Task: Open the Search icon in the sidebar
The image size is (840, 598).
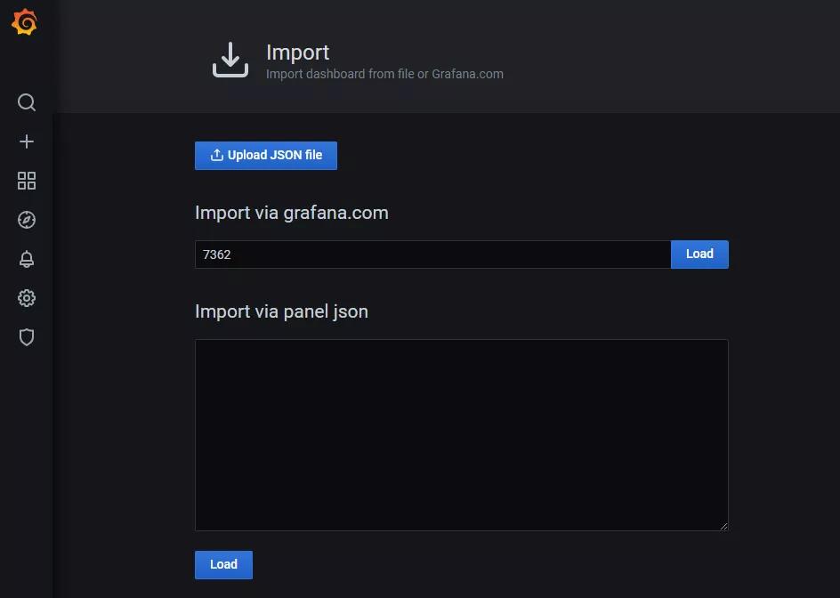Action: pyautogui.click(x=27, y=102)
